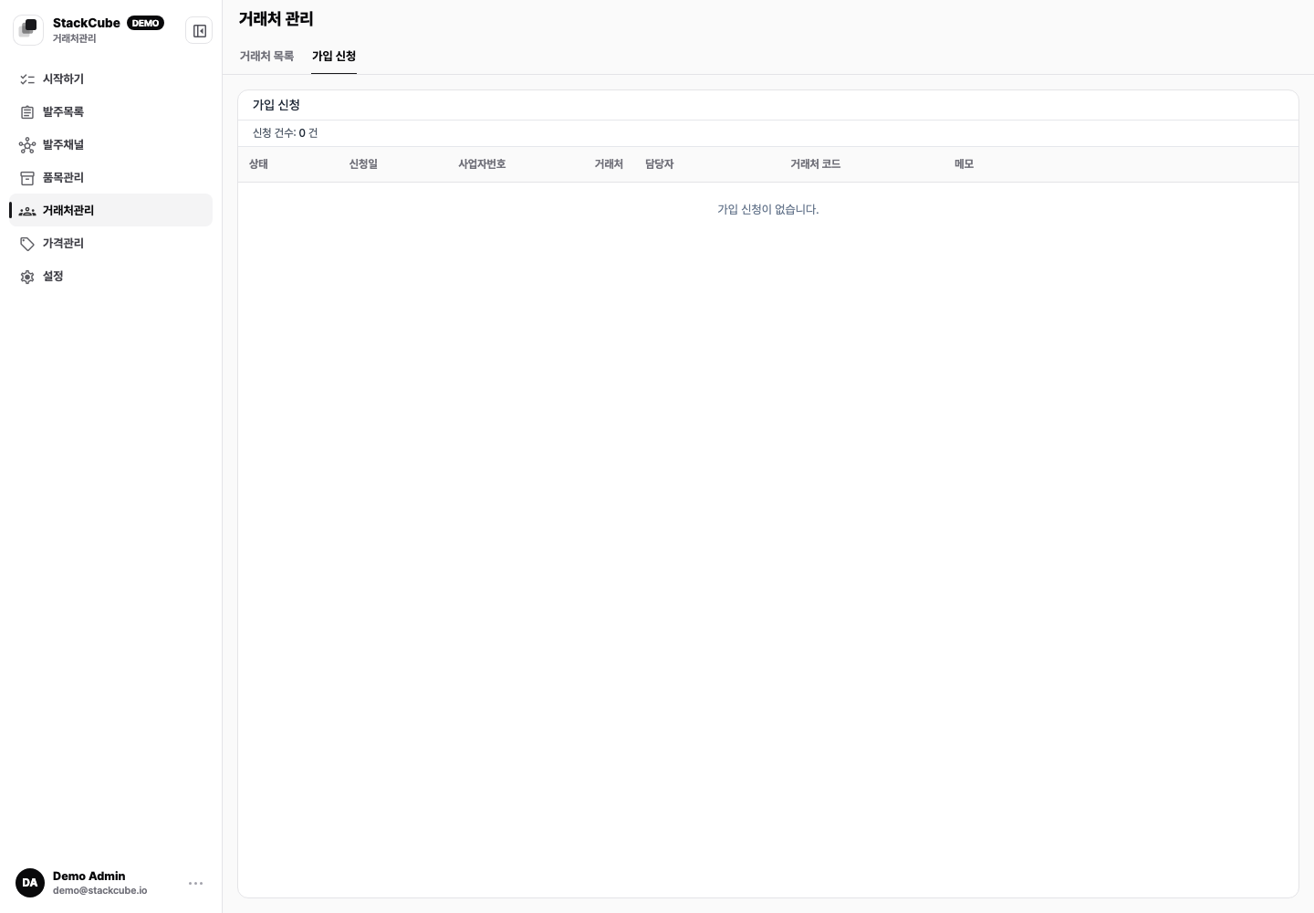The width and height of the screenshot is (1314, 913).
Task: Click the 설정 gear icon
Action: 27,277
